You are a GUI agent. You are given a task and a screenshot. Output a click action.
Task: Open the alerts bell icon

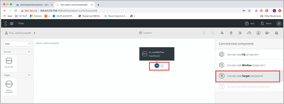point(258,33)
